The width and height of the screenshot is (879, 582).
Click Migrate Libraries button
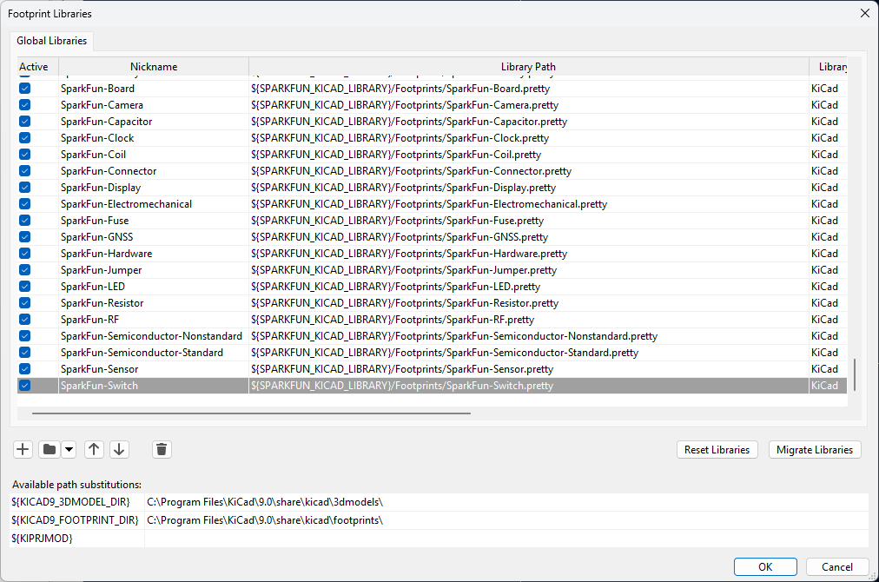(815, 450)
